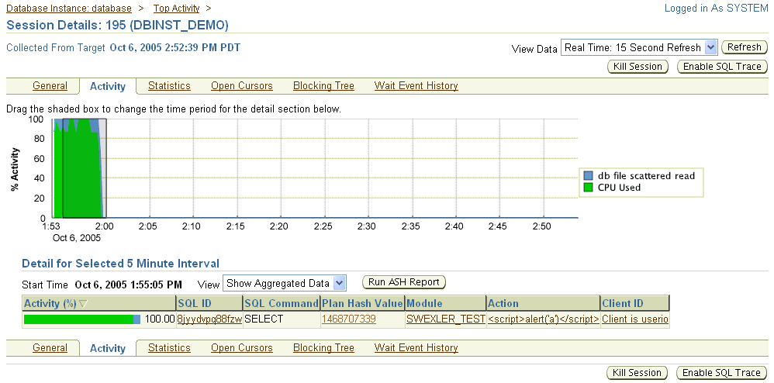Go to the top Open Cursors tab
774x383 pixels.
242,86
